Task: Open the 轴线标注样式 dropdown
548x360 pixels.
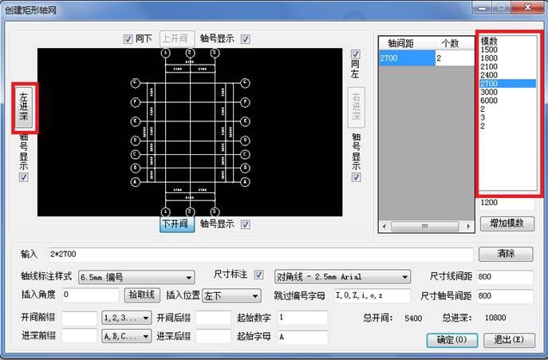Action: [x=136, y=277]
